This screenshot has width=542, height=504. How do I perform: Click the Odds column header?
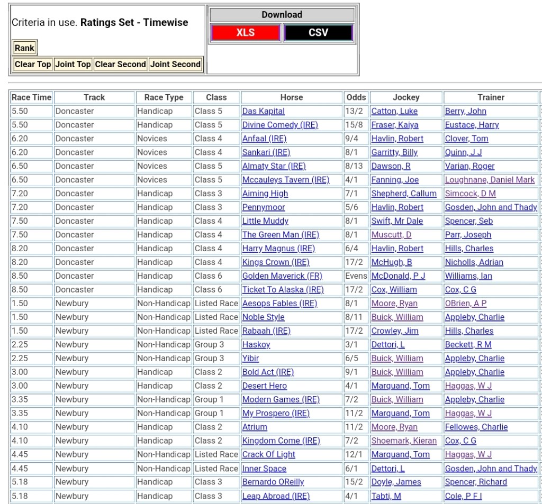[356, 97]
